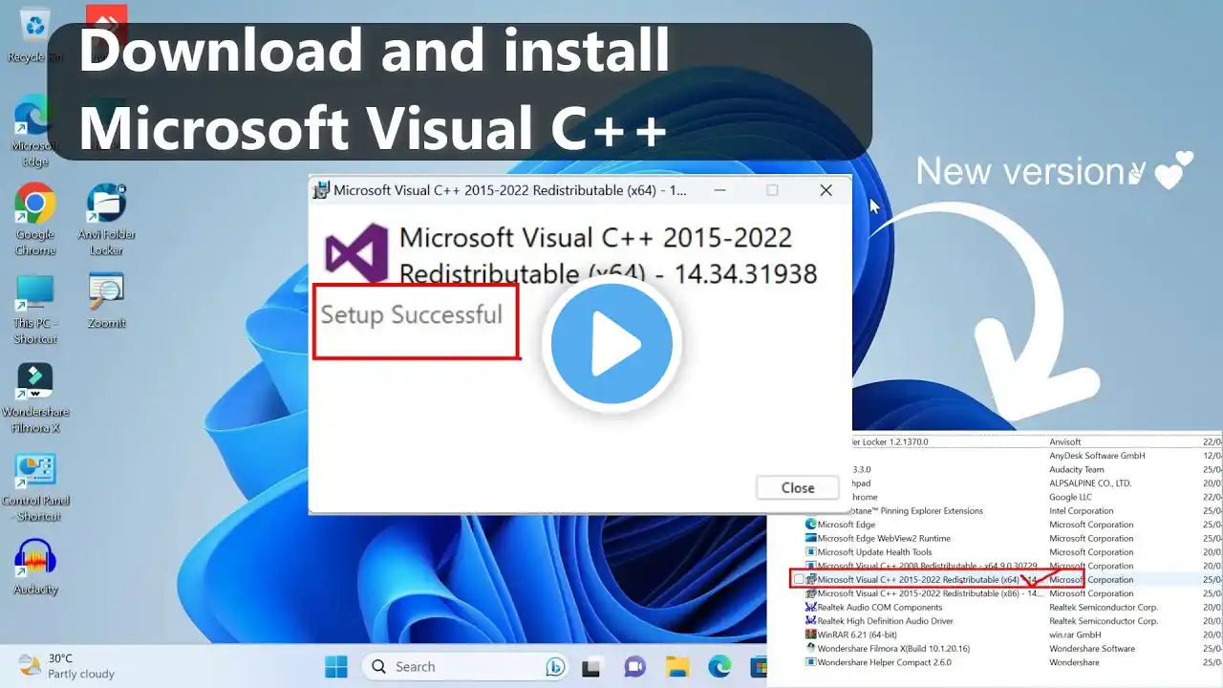Click the Google LLC publisher cell
This screenshot has height=688, width=1223.
pyautogui.click(x=1070, y=497)
